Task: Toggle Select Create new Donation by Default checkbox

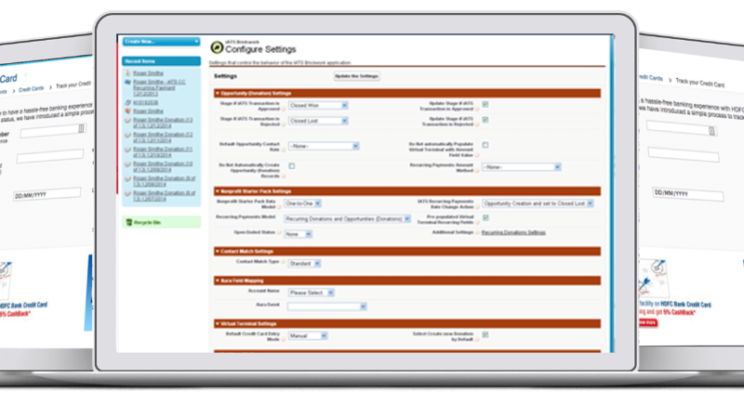Action: point(485,334)
